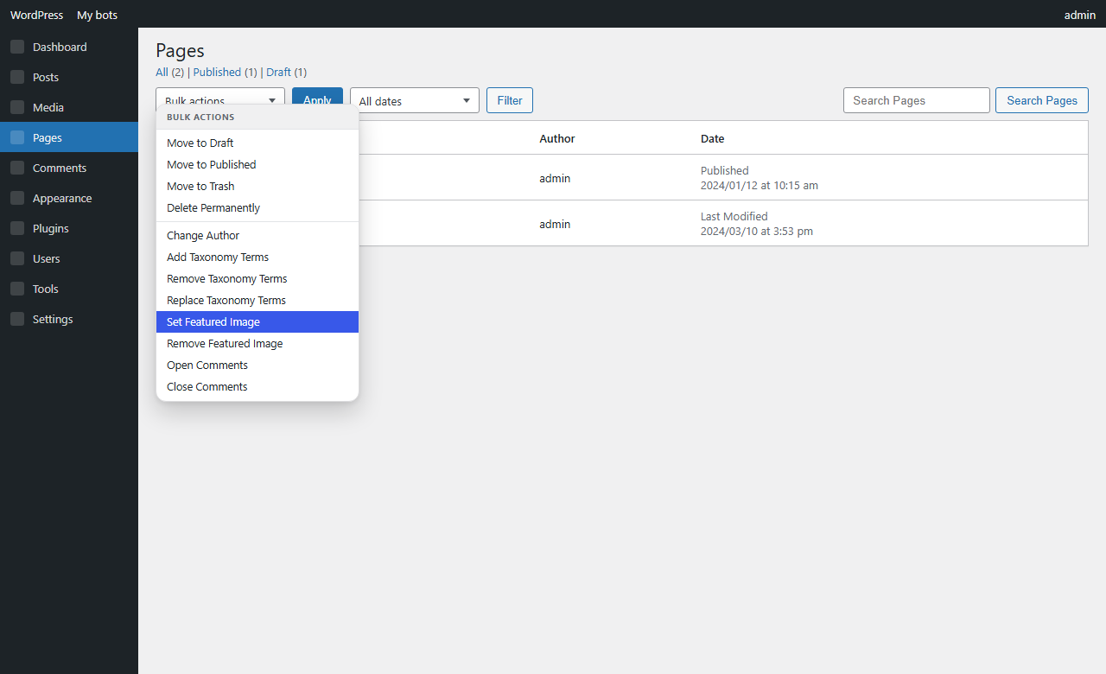Screen dimensions: 1106x674
Task: Click the Search Pages button
Action: [1042, 100]
